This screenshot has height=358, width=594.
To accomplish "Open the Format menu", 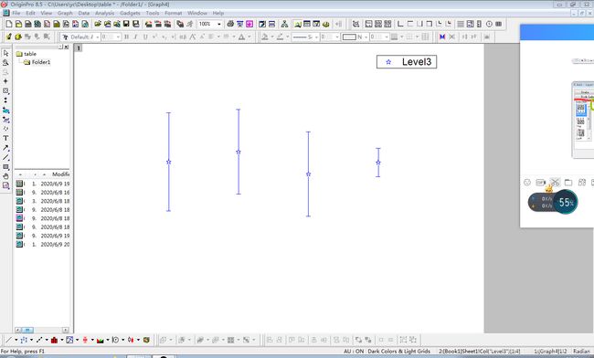I will (x=173, y=13).
